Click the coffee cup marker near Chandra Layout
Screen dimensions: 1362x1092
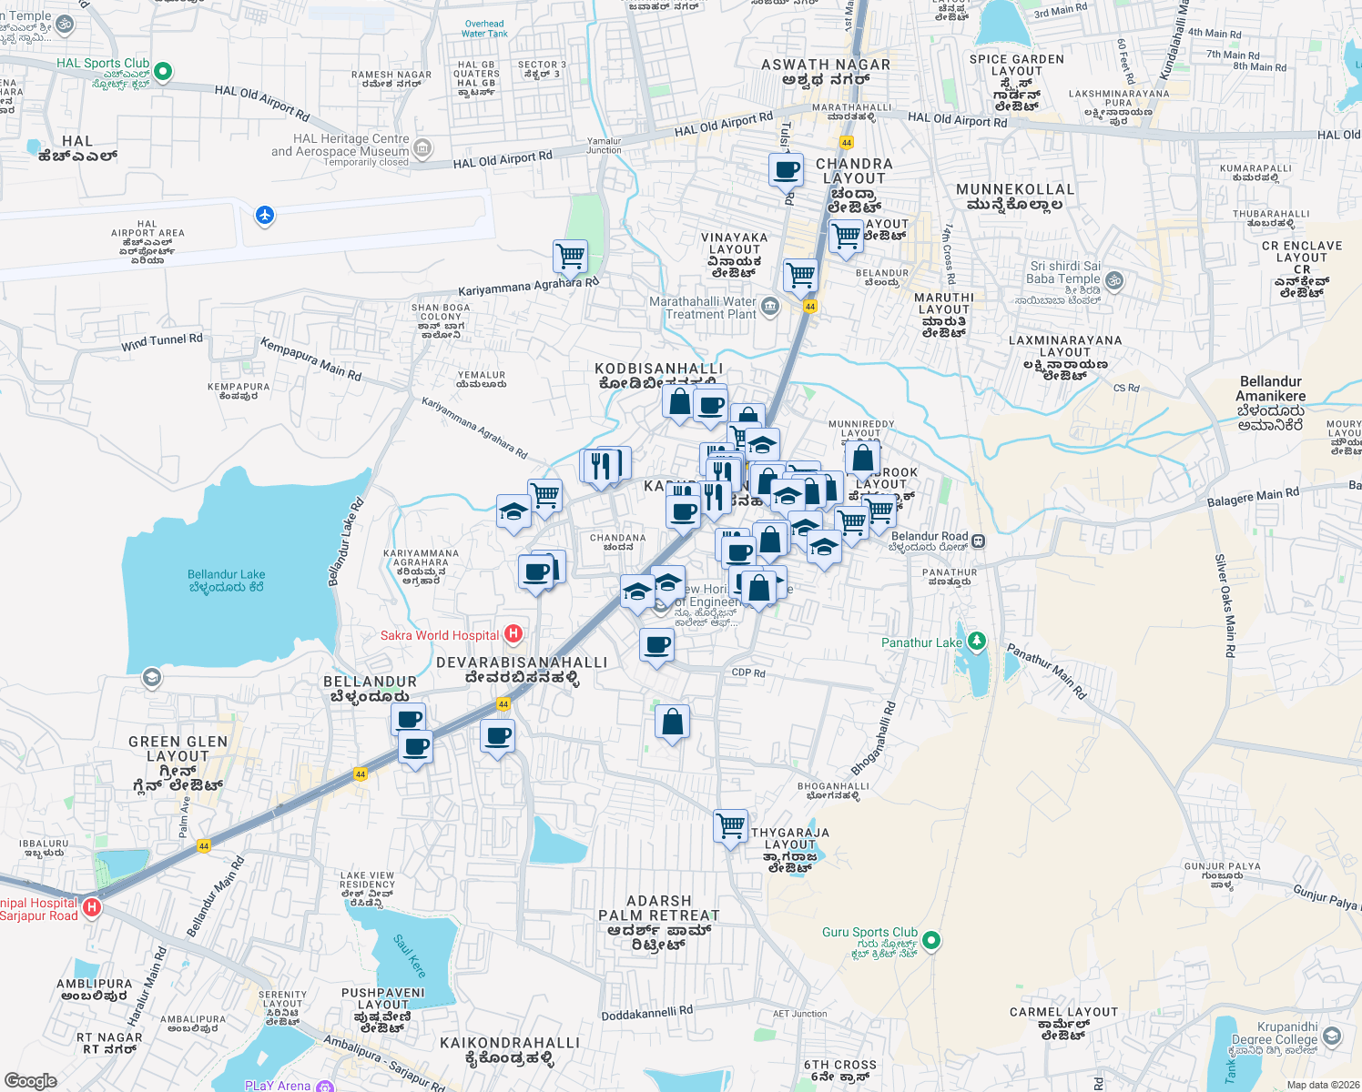[786, 169]
